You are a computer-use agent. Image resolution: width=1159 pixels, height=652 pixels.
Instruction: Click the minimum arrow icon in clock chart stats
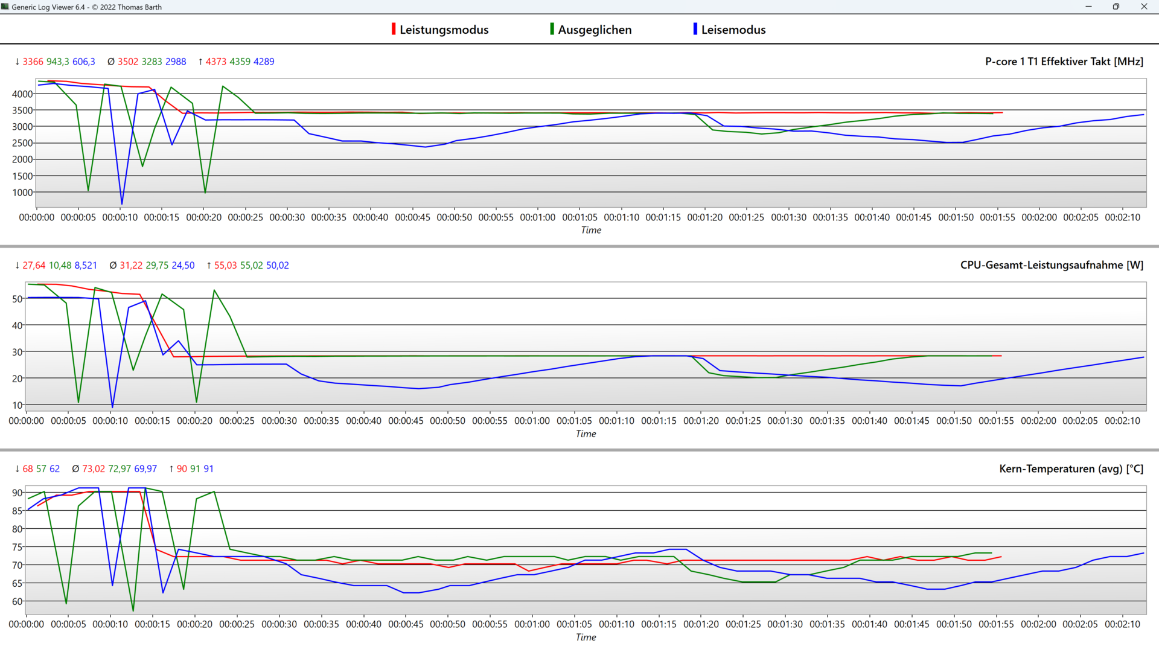click(x=17, y=62)
